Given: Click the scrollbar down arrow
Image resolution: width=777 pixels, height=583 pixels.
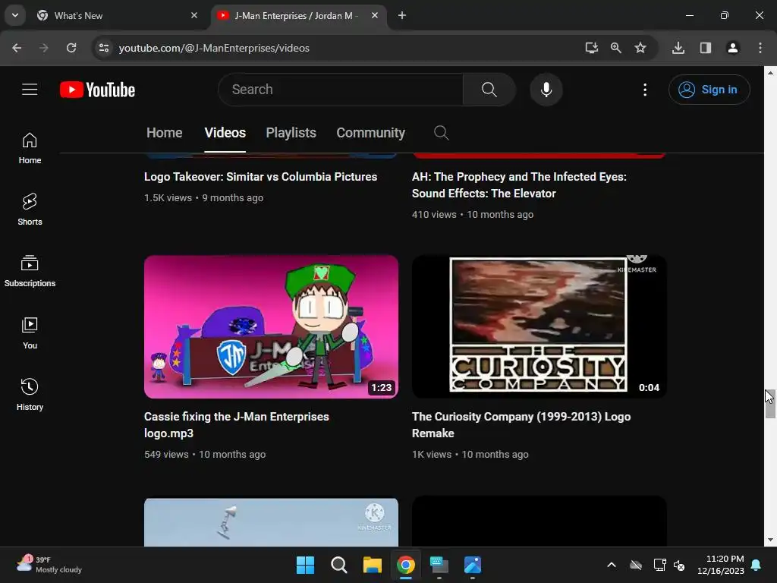Looking at the screenshot, I should [770, 540].
